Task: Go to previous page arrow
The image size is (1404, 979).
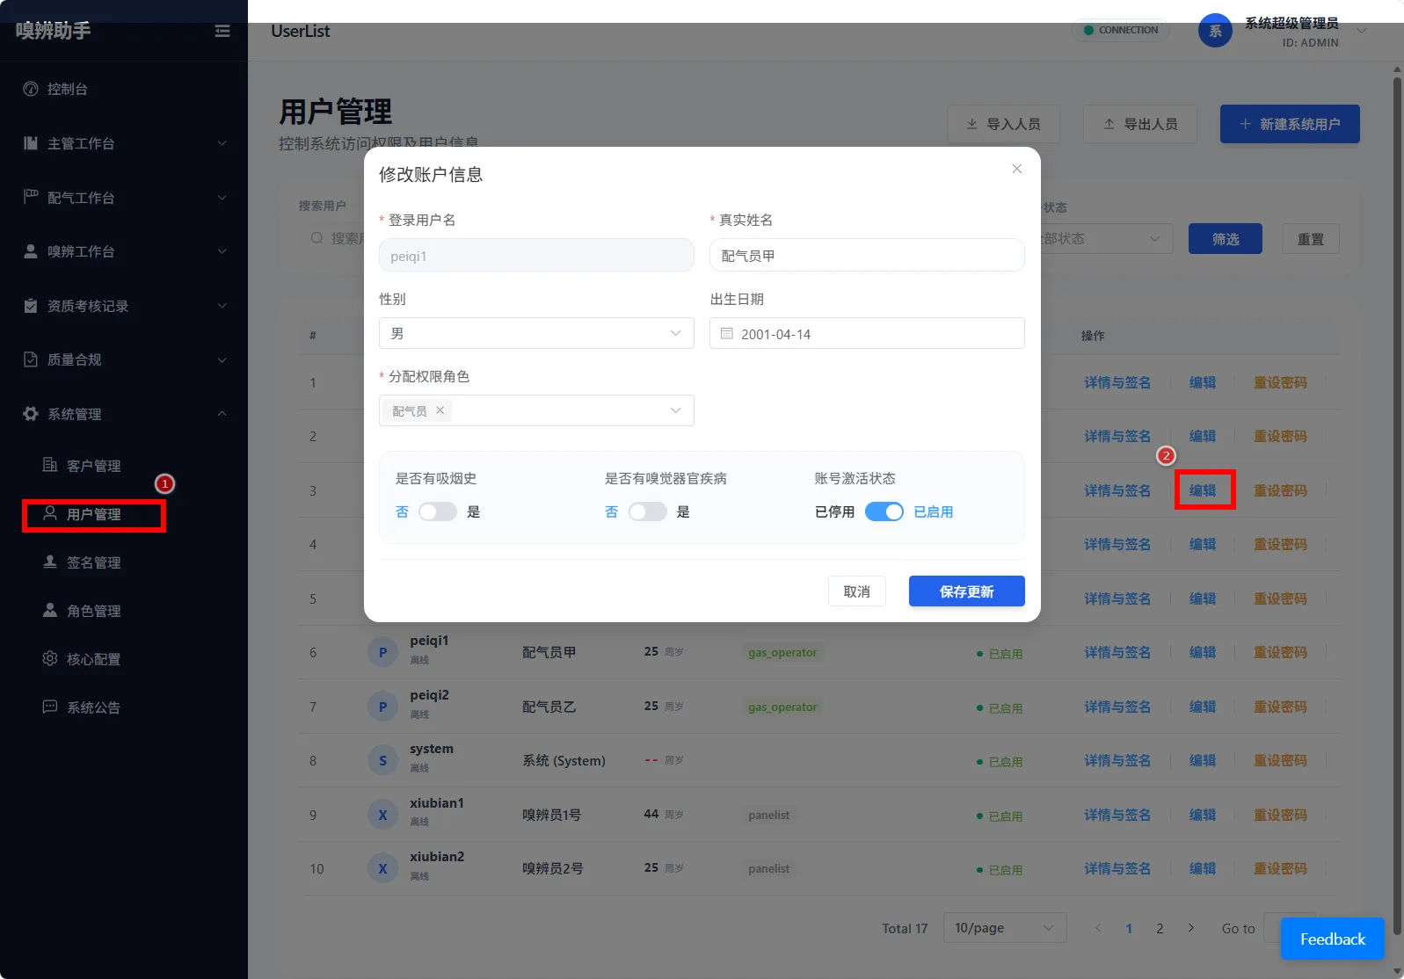Action: point(1098,928)
